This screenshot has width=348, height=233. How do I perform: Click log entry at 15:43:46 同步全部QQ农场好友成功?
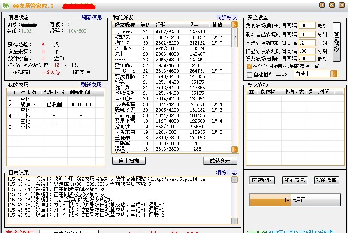(x=60, y=200)
